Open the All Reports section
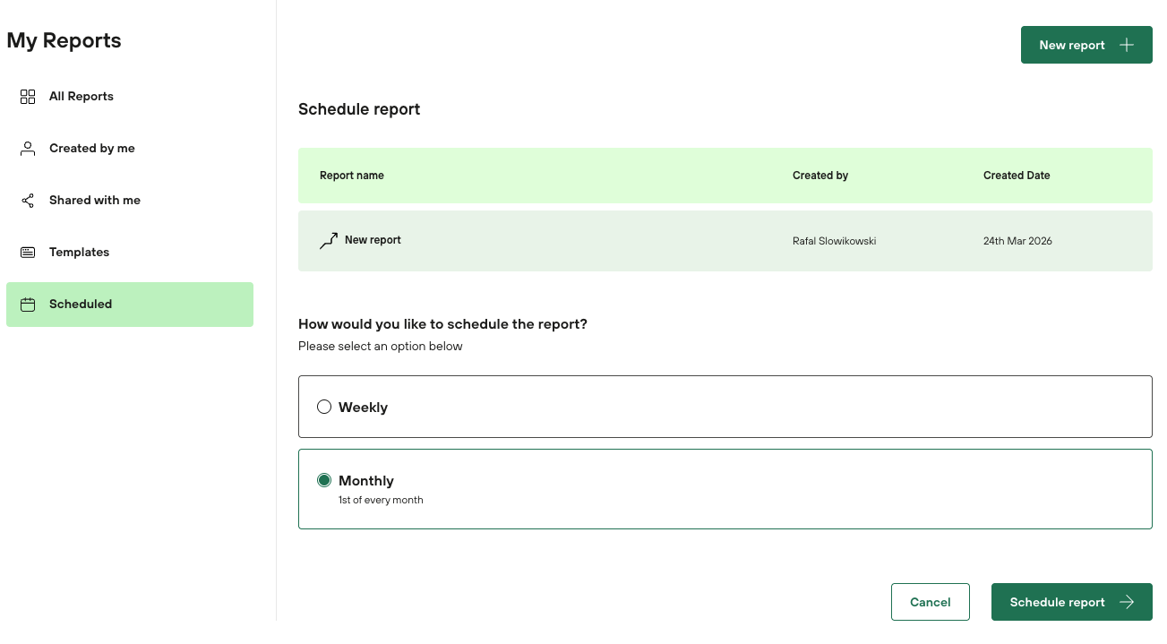This screenshot has width=1167, height=644. (x=82, y=97)
